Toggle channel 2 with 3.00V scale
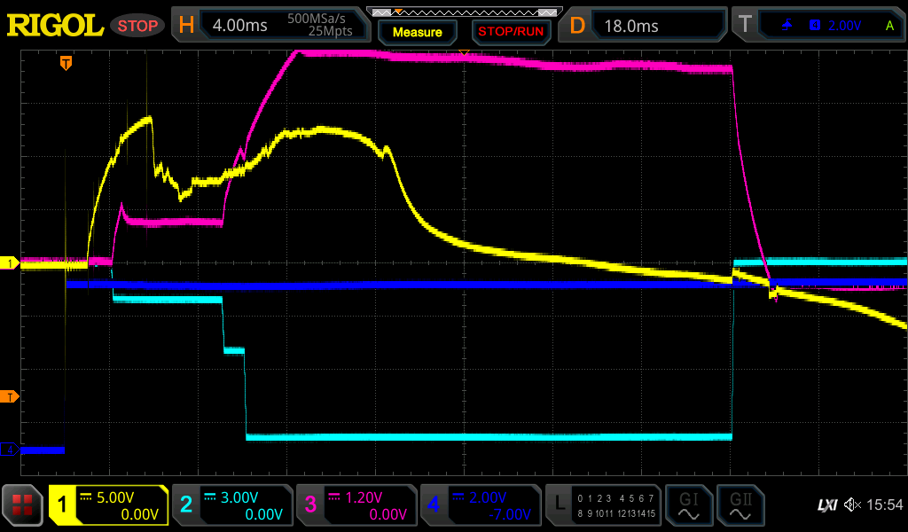The image size is (908, 532). pyautogui.click(x=232, y=505)
